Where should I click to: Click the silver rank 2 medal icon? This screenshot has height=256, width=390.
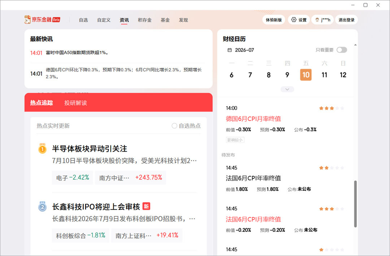(x=42, y=206)
